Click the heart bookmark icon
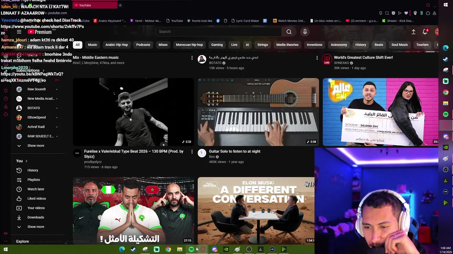This screenshot has height=254, width=453. coord(406,13)
